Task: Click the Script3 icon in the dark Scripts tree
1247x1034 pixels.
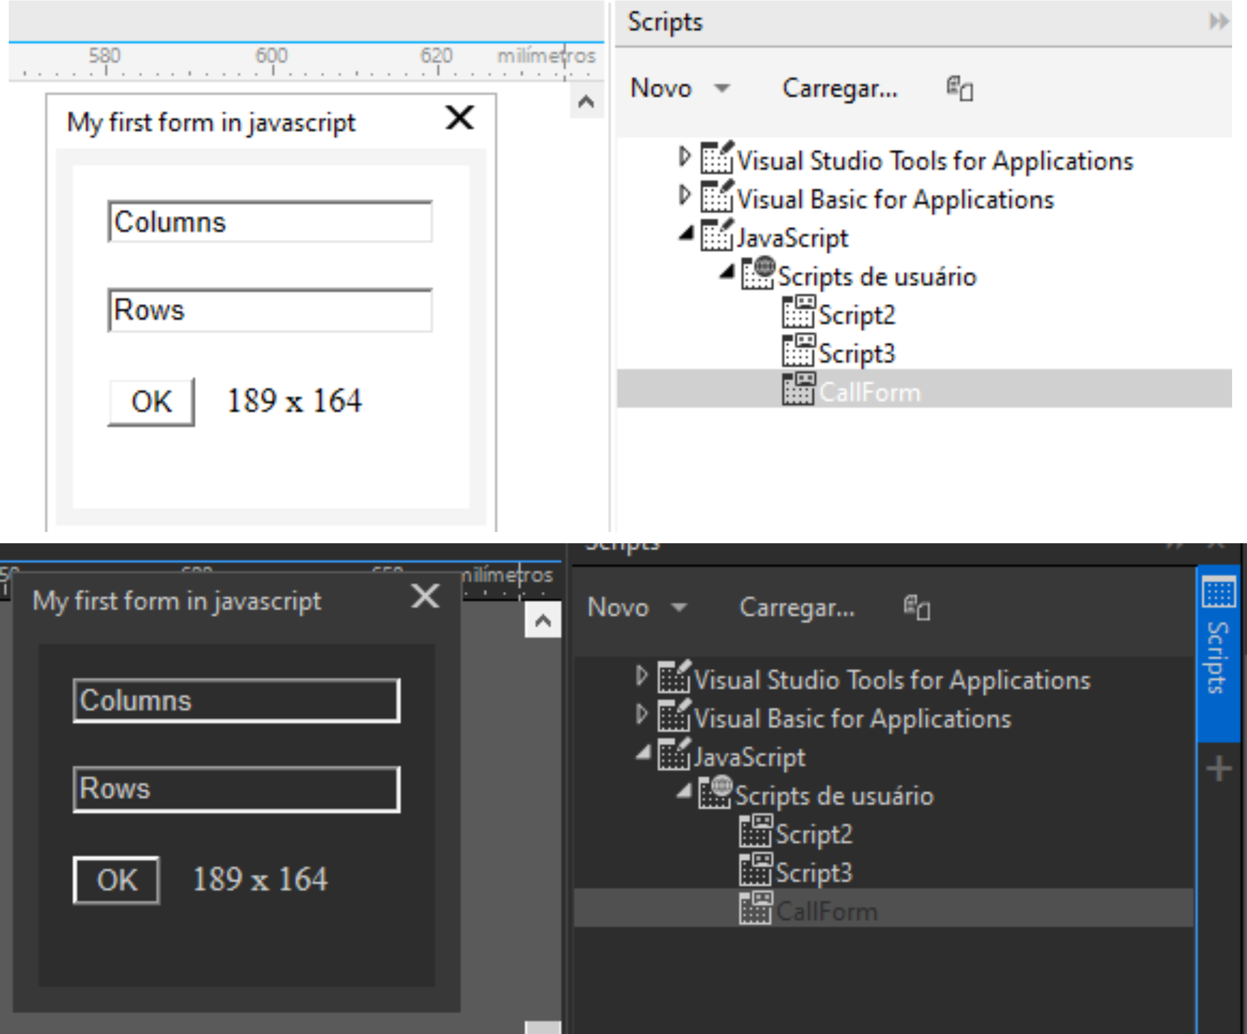Action: (x=755, y=870)
